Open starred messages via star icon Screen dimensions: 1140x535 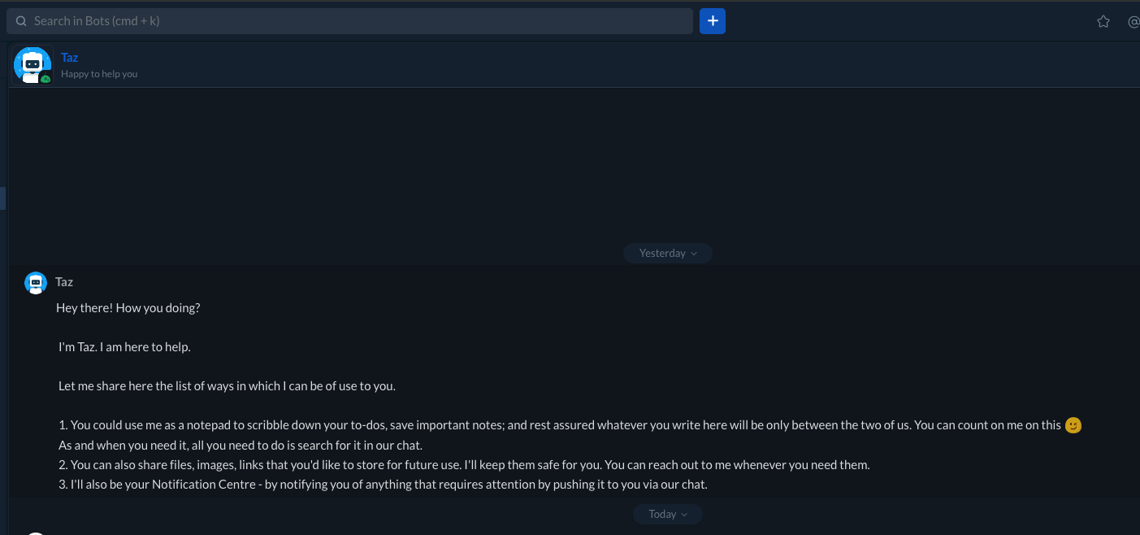coord(1103,22)
